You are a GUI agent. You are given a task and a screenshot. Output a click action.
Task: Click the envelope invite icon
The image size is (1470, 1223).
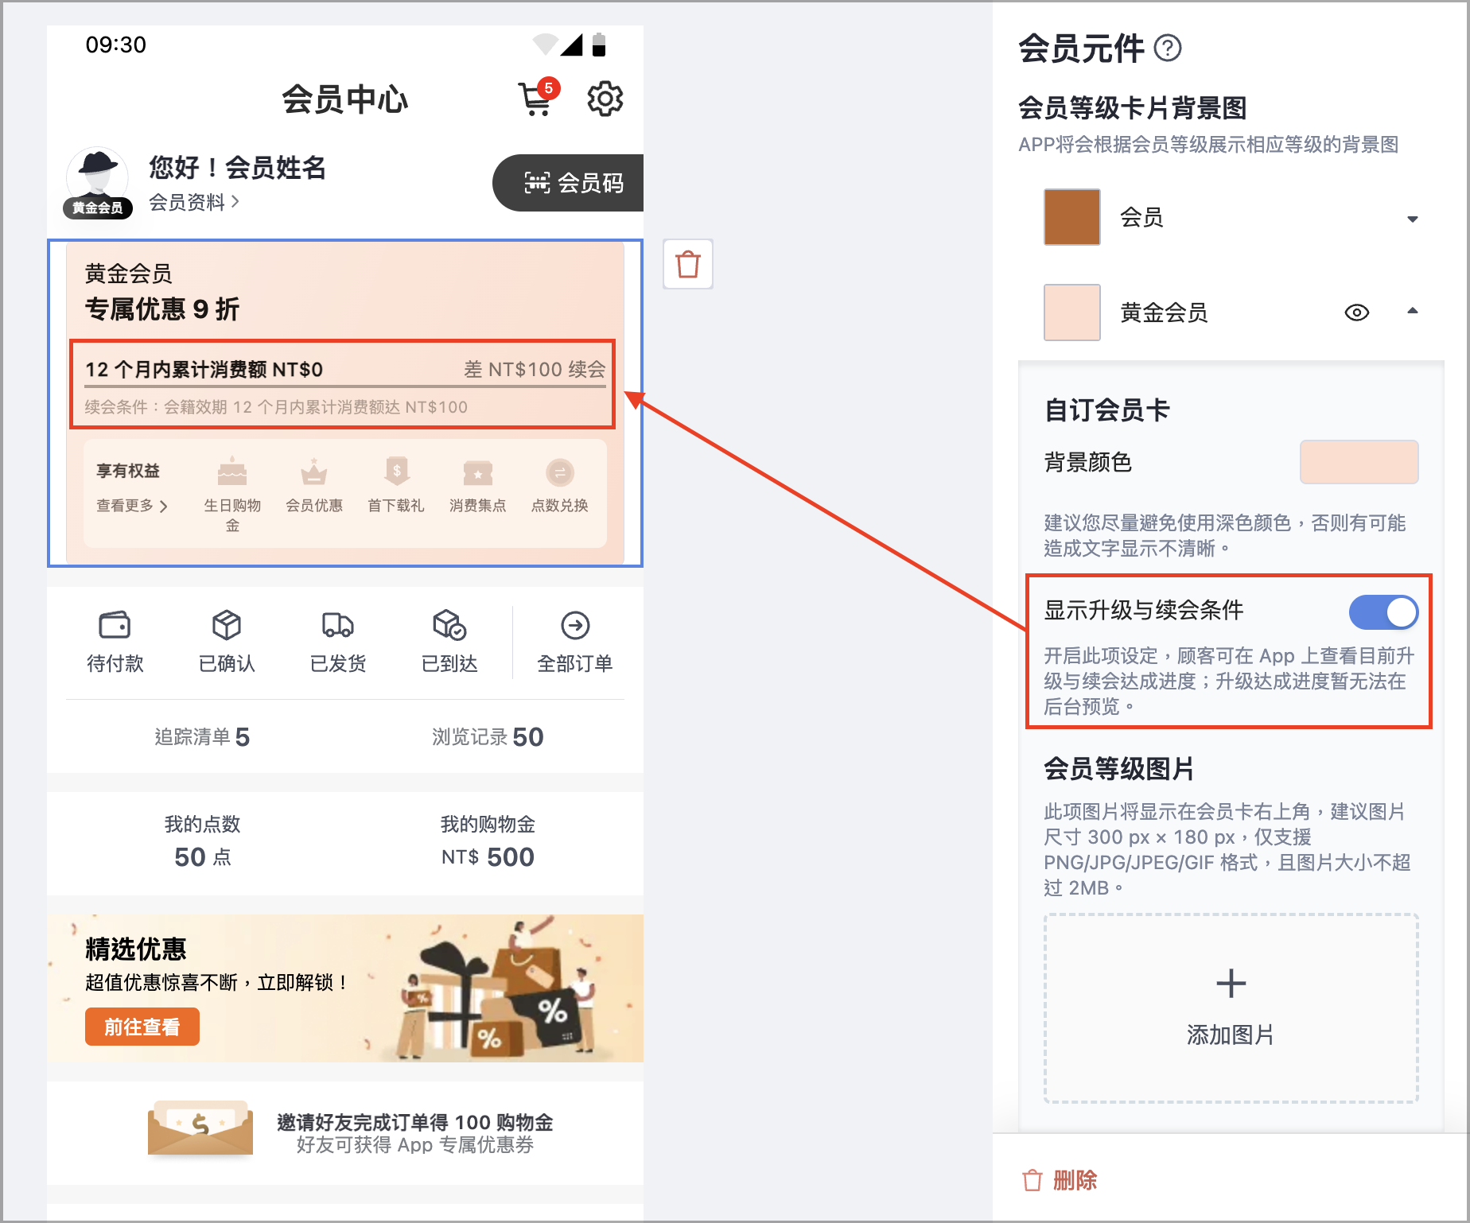click(x=200, y=1128)
